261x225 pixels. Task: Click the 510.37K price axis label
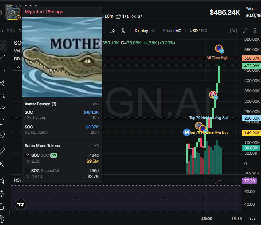(251, 58)
